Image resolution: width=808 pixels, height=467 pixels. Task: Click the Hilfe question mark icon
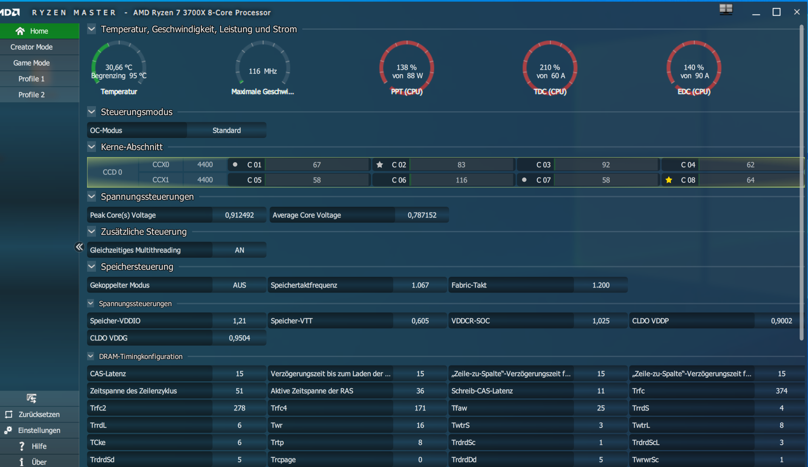pyautogui.click(x=22, y=446)
